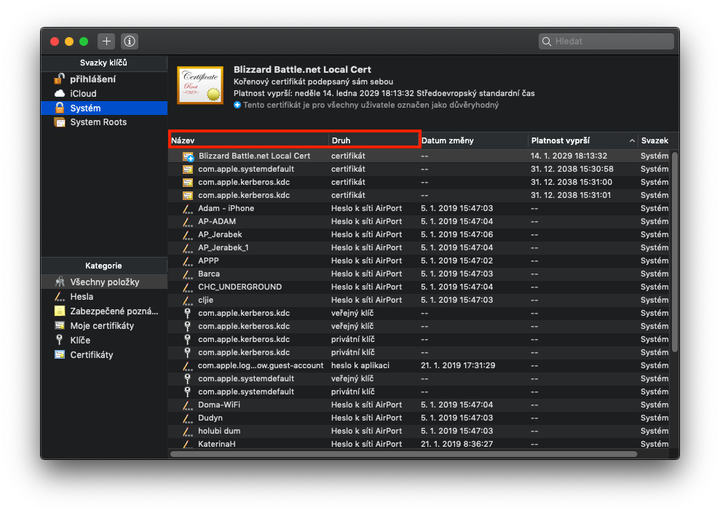Open Zabezpečené poznámky category

pyautogui.click(x=114, y=311)
